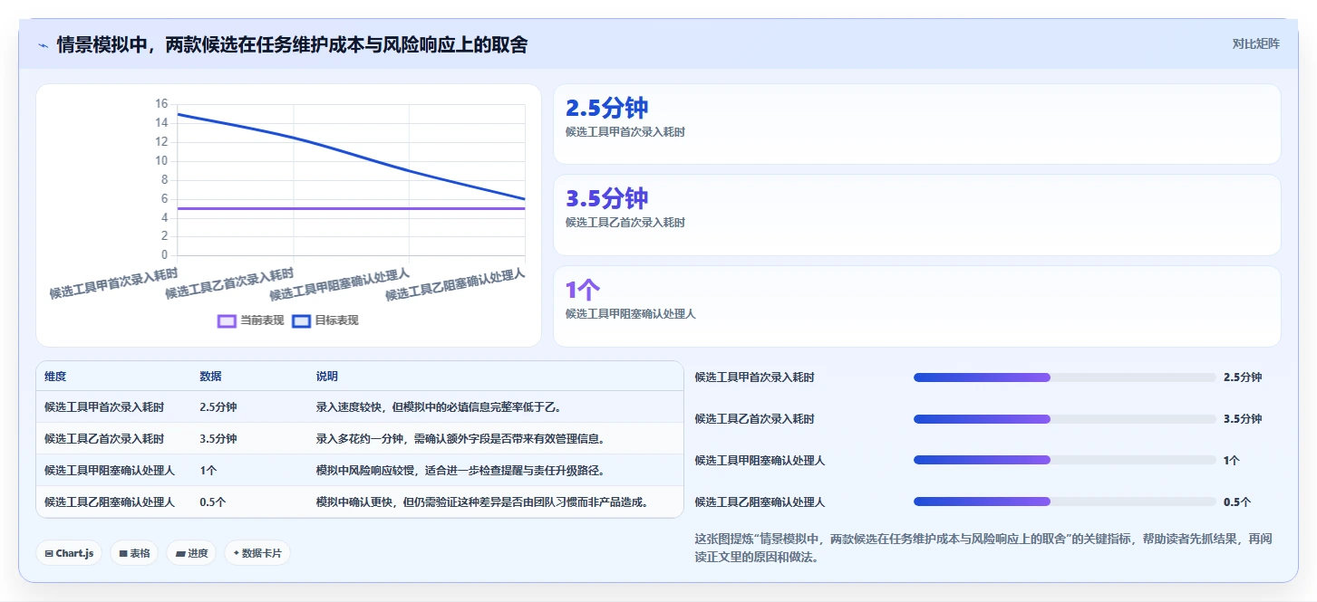Toggle the 当前表现 legend swatch

pos(227,320)
